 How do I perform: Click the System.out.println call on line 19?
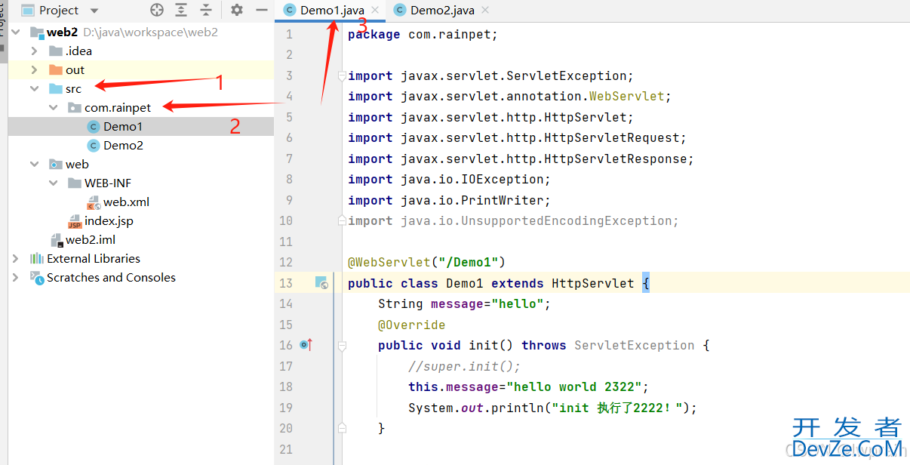tap(552, 408)
